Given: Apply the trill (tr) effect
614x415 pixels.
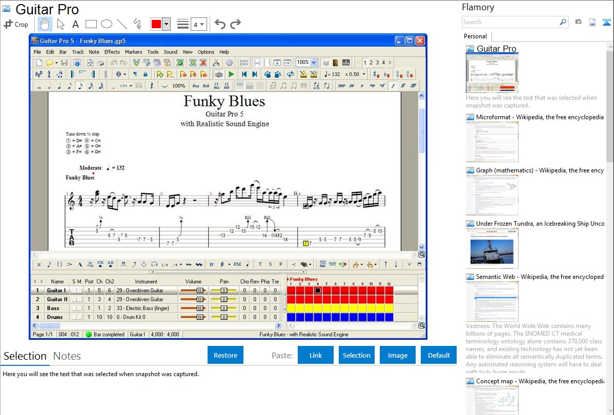Looking at the screenshot, I should [x=212, y=265].
